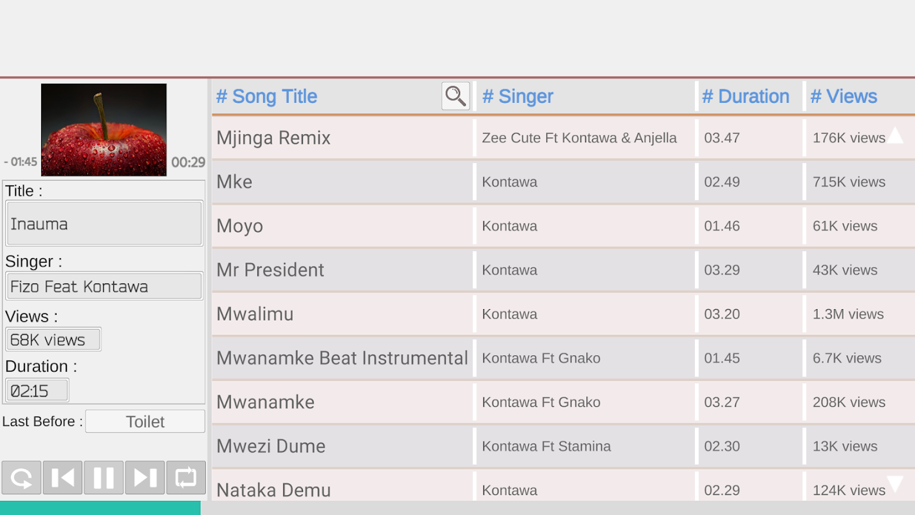Select Mjinga Remix from the song list
Screen dimensions: 915x515
(x=273, y=138)
